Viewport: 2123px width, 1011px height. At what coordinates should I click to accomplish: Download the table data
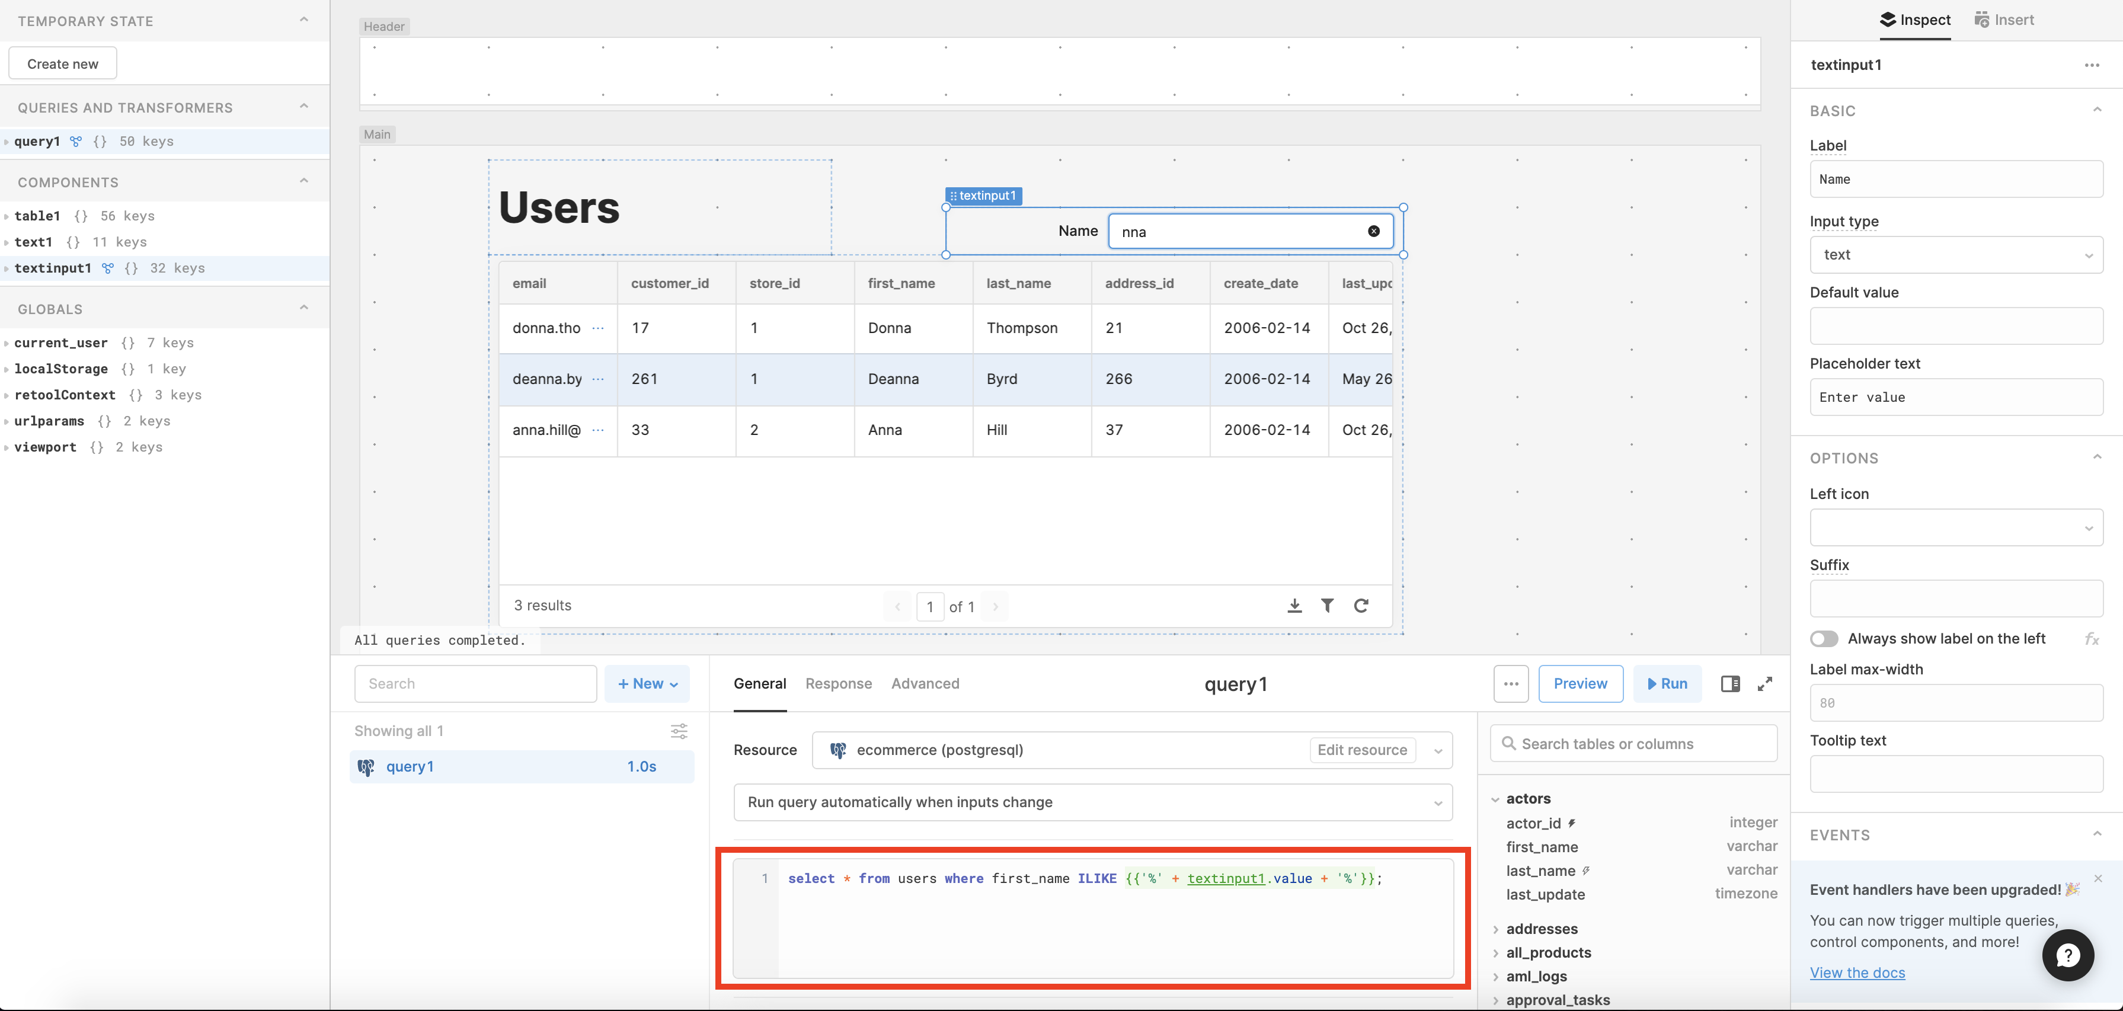(1295, 606)
